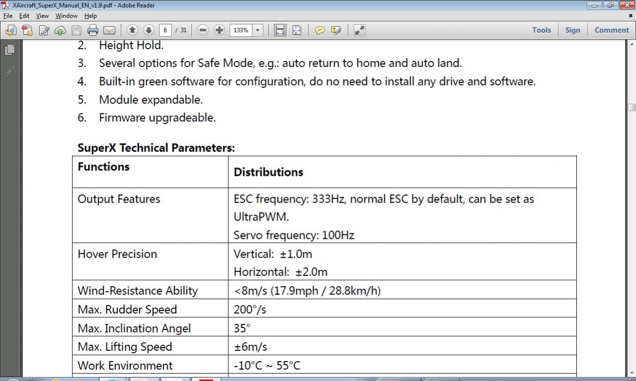This screenshot has height=381, width=636.
Task: Click the Open file toolbar icon
Action: click(10, 30)
